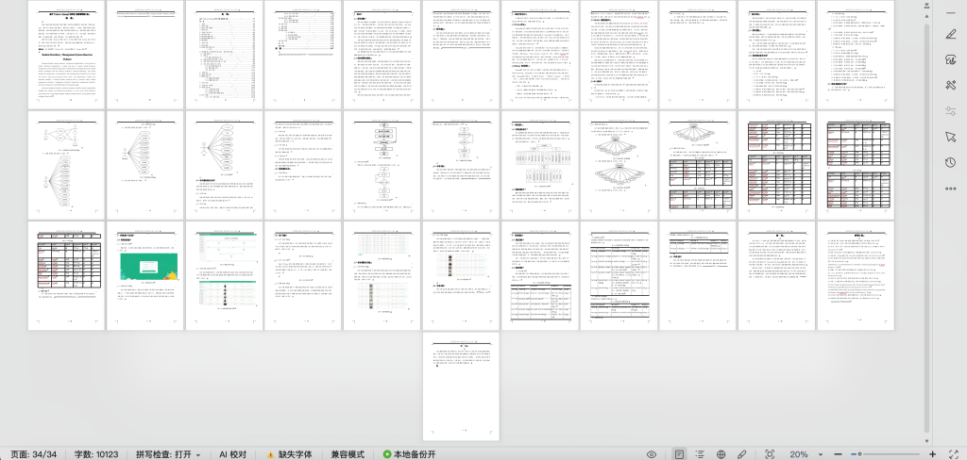Open the history/backup clock icon
This screenshot has width=967, height=460.
tap(950, 162)
